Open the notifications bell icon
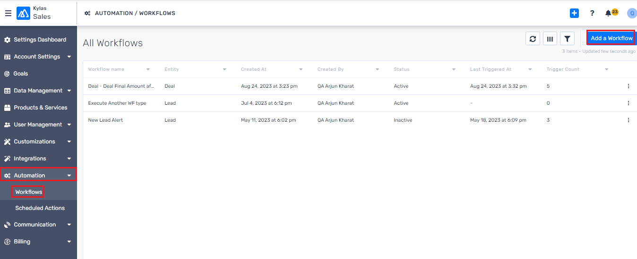The height and width of the screenshot is (259, 637). point(609,13)
